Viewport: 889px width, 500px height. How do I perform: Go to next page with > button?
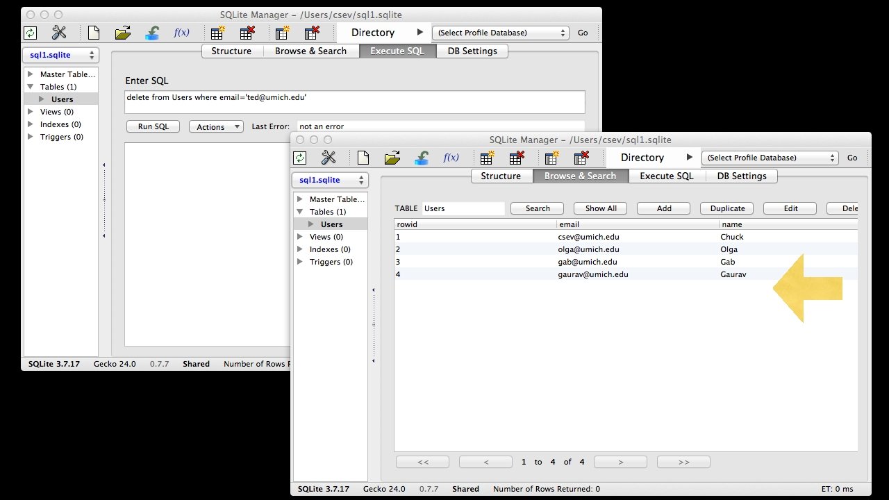[x=621, y=462]
